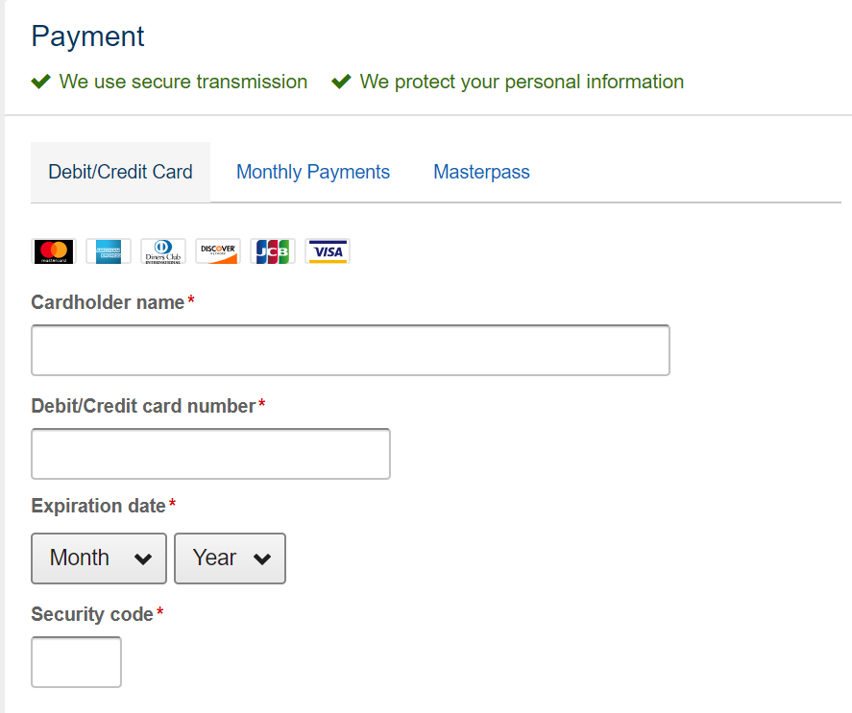The image size is (852, 713).
Task: Click the Year dropdown chevron arrow
Action: [x=261, y=559]
